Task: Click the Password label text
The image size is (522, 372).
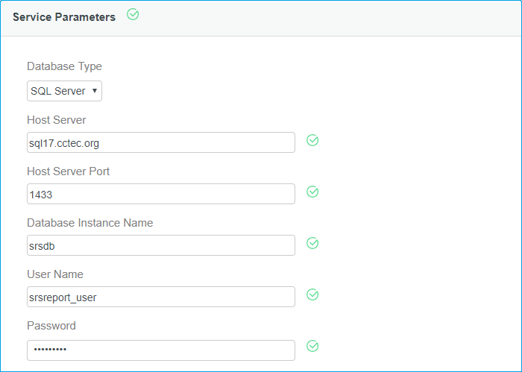Action: pyautogui.click(x=51, y=326)
